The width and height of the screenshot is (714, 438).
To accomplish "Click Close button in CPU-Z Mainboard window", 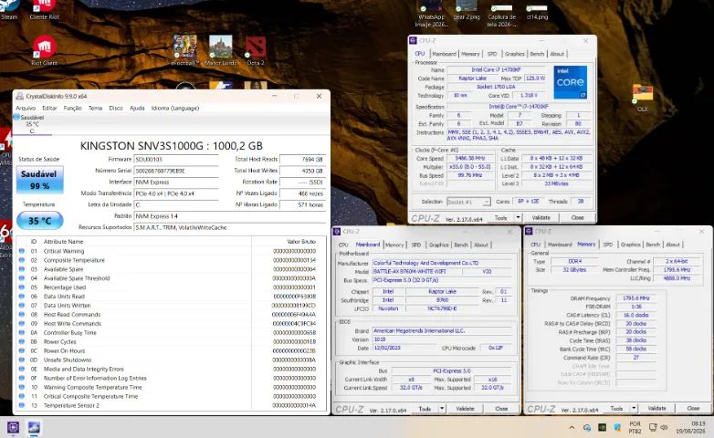I will (501, 409).
